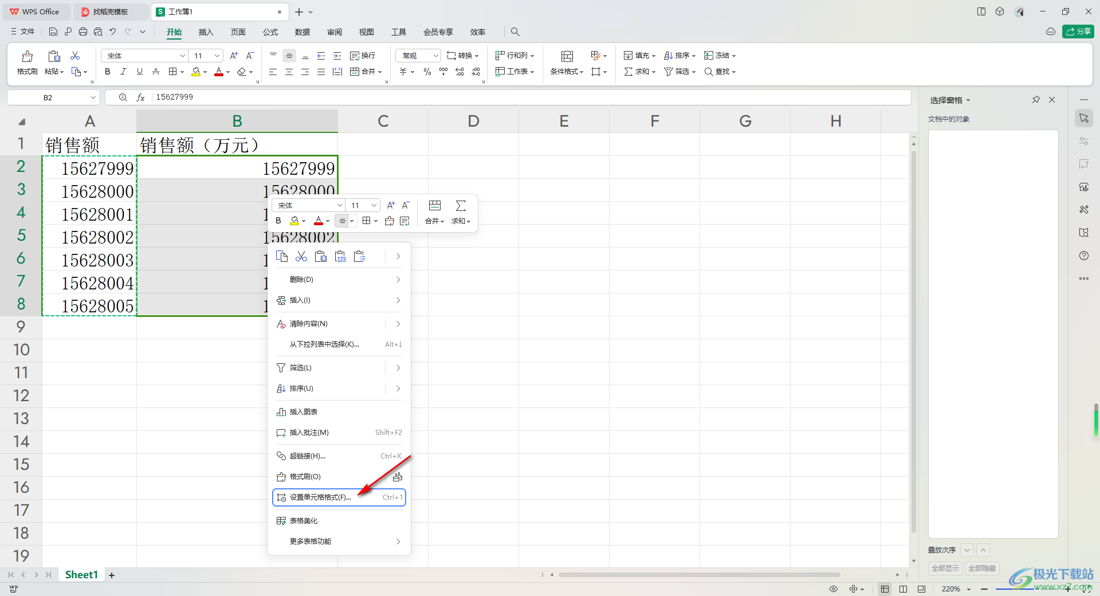Viewport: 1100px width, 596px height.
Task: Choose 设置单元格格式 in context menu
Action: [x=339, y=497]
